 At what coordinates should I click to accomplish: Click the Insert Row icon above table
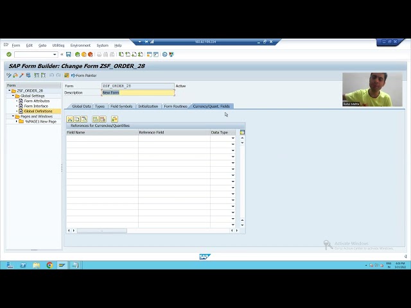[96, 119]
